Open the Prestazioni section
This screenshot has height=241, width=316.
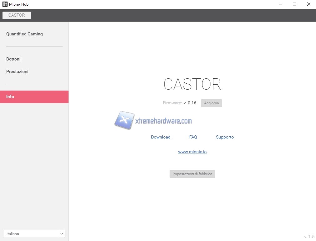click(17, 71)
